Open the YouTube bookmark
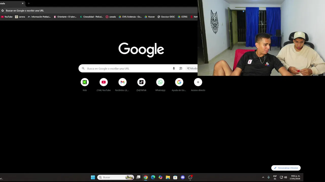 (7, 17)
